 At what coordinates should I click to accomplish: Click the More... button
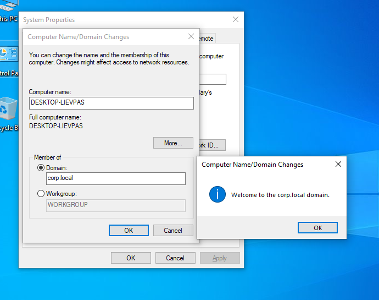pyautogui.click(x=173, y=143)
